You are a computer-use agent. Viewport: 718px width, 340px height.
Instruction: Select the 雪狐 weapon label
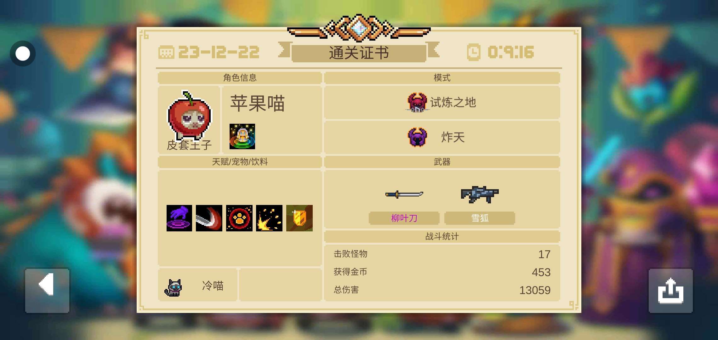coord(480,218)
